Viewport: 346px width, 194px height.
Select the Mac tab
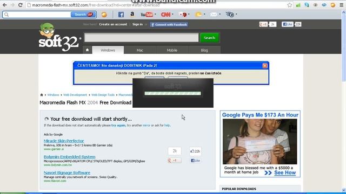(139, 50)
